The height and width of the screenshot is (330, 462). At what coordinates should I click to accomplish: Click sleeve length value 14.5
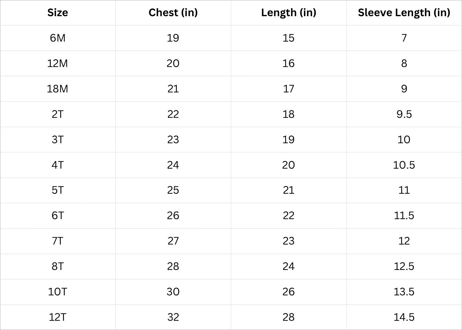(x=404, y=317)
